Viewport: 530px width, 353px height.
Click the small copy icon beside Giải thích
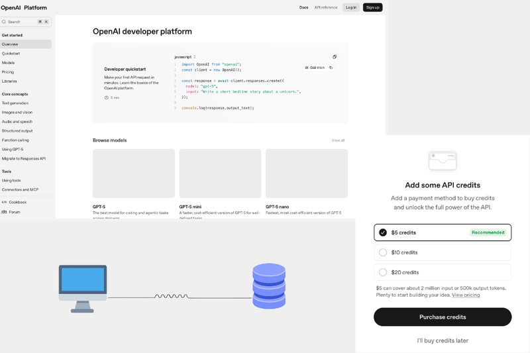(x=331, y=68)
